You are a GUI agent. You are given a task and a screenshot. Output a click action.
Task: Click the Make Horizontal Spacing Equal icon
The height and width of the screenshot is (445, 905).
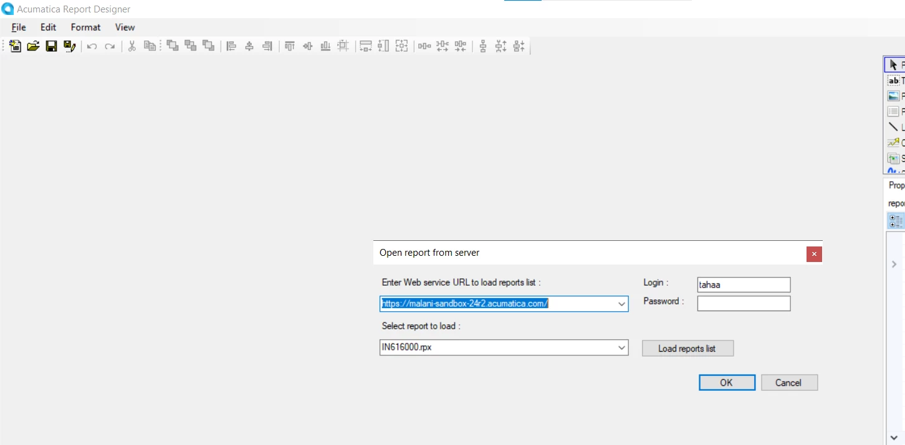[x=424, y=46]
